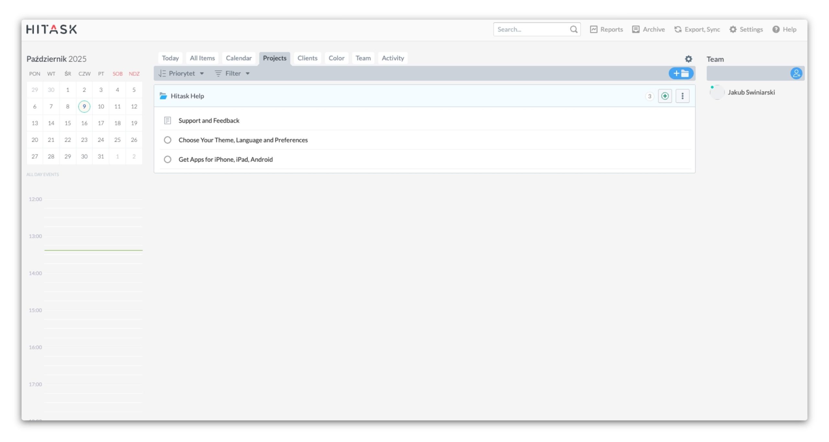
Task: Open Reports from top bar
Action: pos(606,29)
